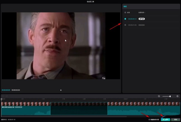Select the teal tab in right panel
The height and width of the screenshot is (122, 181).
coord(125,6)
